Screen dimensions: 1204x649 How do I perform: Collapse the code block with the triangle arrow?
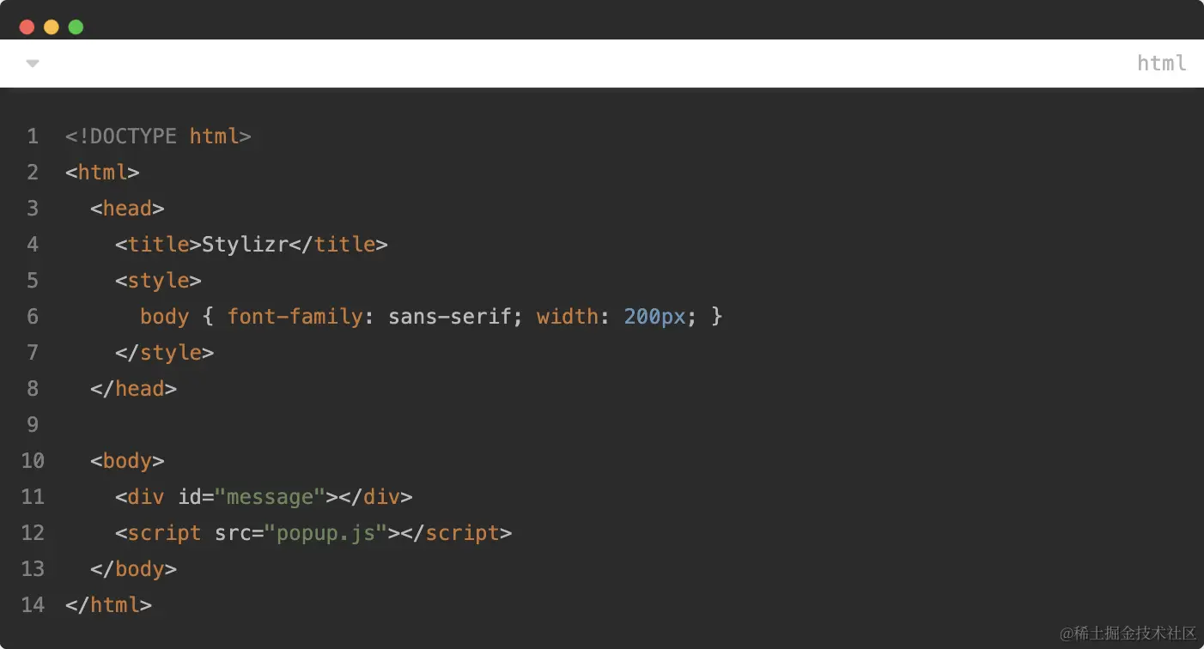[33, 64]
